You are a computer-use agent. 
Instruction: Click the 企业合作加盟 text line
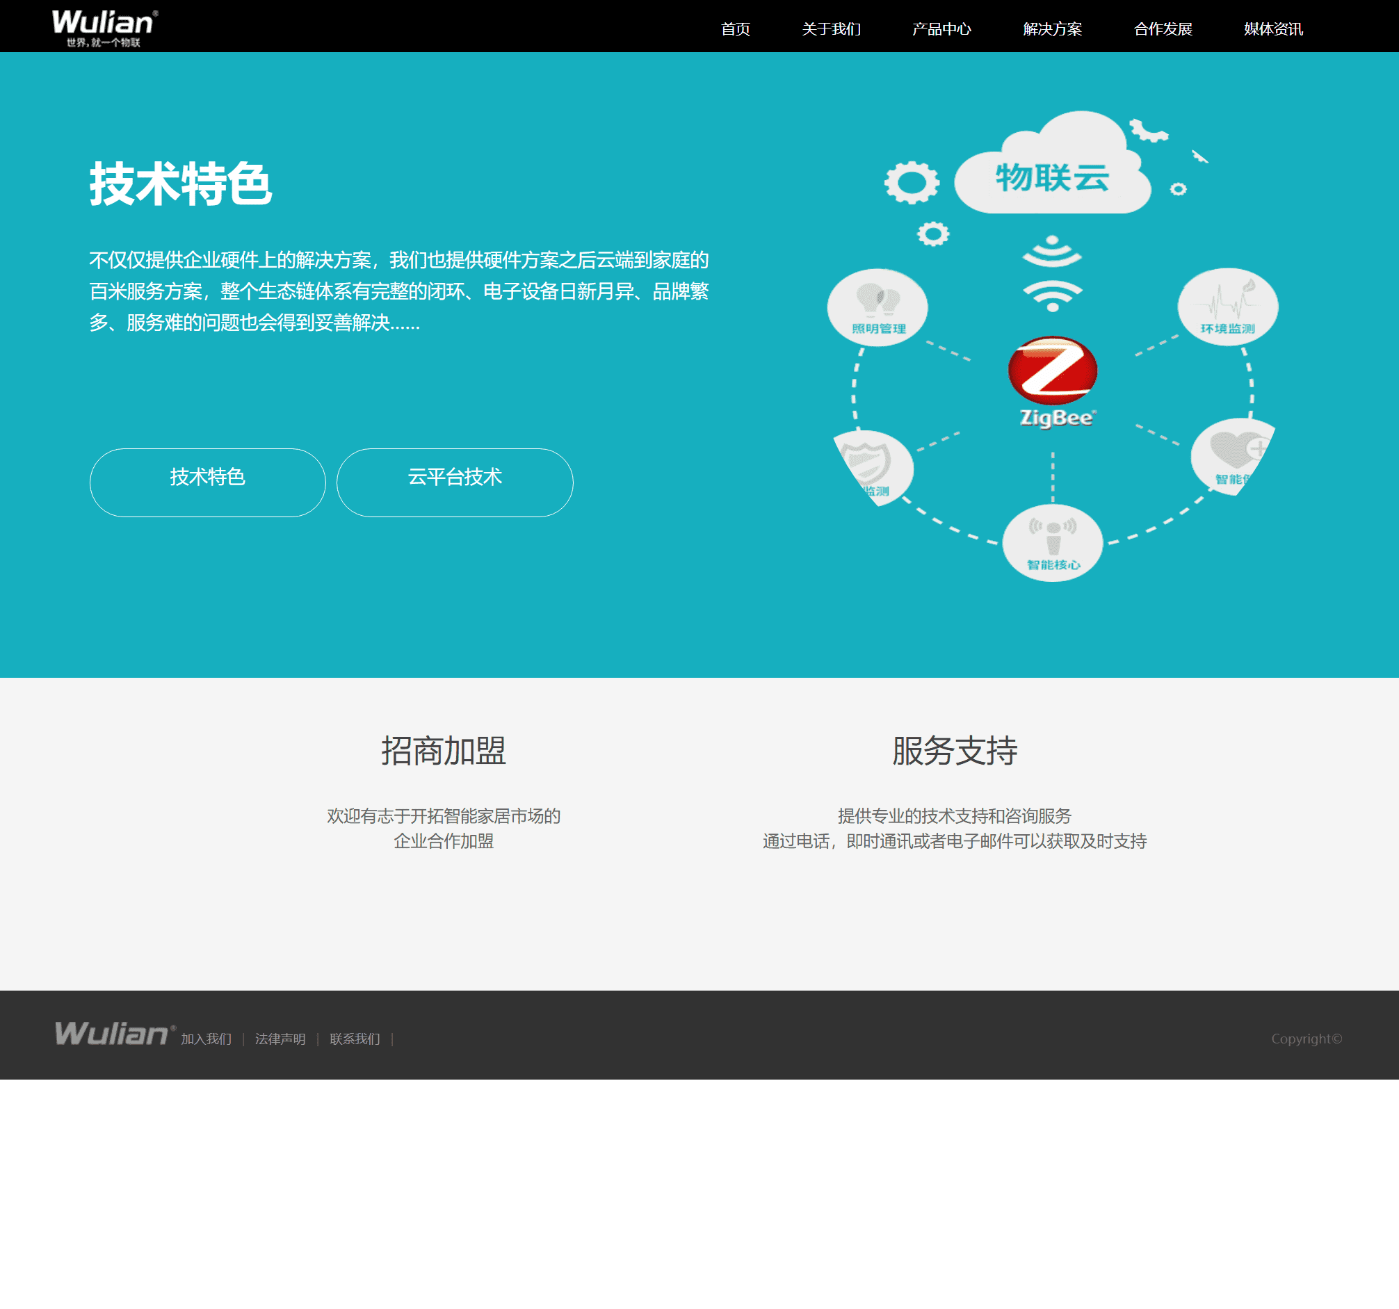click(x=444, y=840)
